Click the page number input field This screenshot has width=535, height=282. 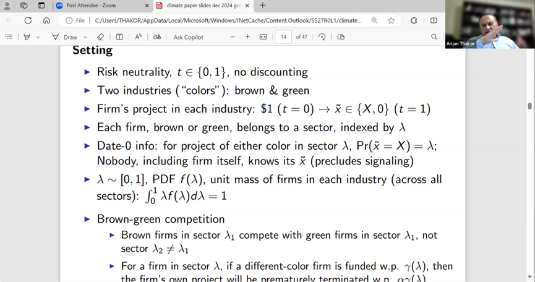pos(283,37)
